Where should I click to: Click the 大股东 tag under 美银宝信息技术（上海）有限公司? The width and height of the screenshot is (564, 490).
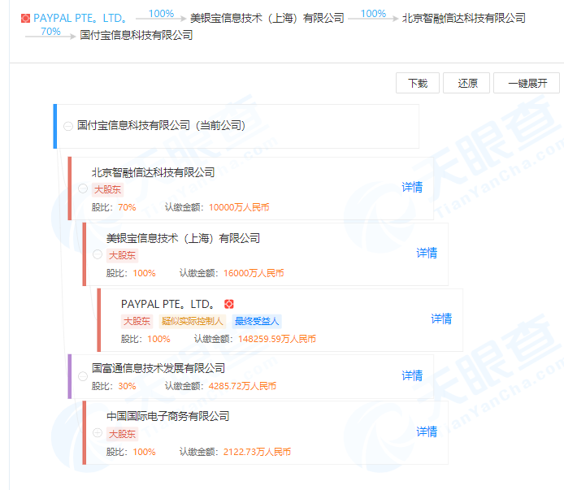[x=122, y=255]
